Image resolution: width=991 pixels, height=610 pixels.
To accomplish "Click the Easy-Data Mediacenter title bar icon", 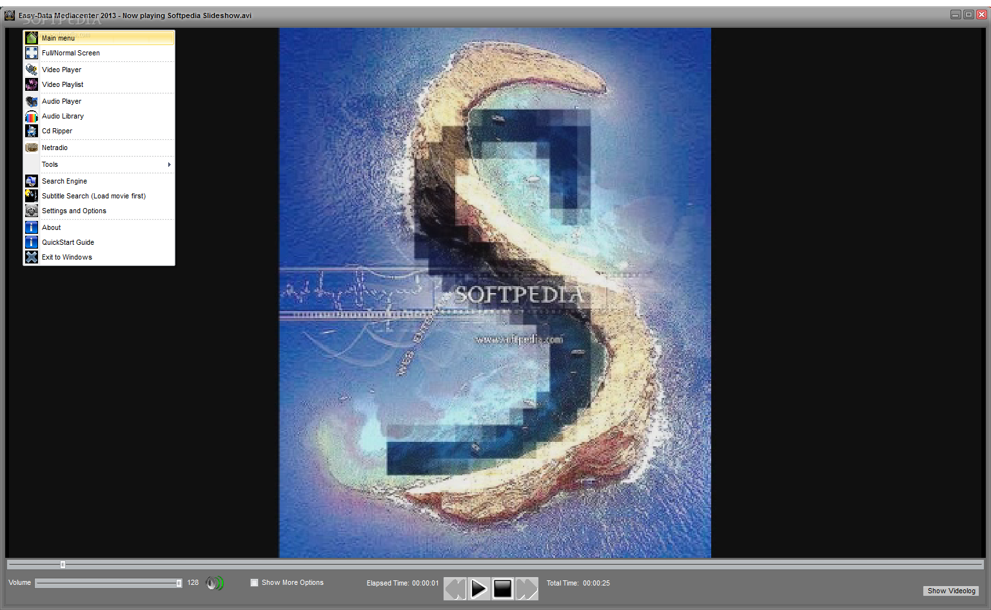I will pyautogui.click(x=10, y=15).
